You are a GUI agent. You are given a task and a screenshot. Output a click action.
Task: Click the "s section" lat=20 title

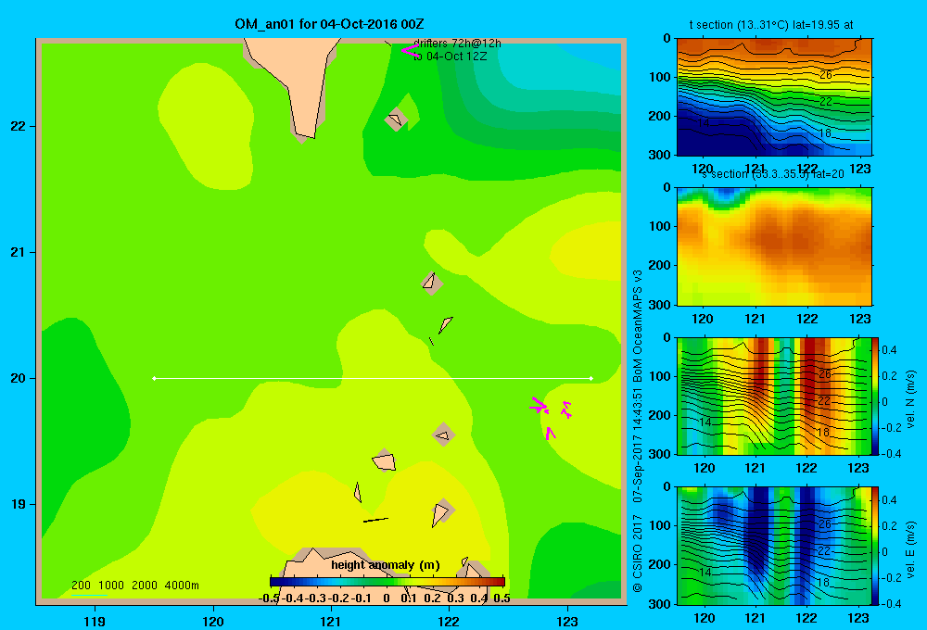[x=773, y=174]
